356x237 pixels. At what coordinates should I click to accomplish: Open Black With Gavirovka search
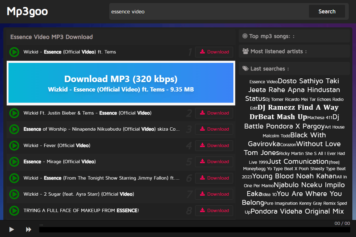pos(308,135)
